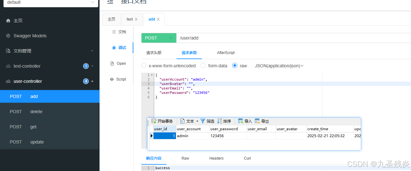The width and height of the screenshot is (411, 171).
Task: Click the create_time column header
Action: pyautogui.click(x=330, y=129)
